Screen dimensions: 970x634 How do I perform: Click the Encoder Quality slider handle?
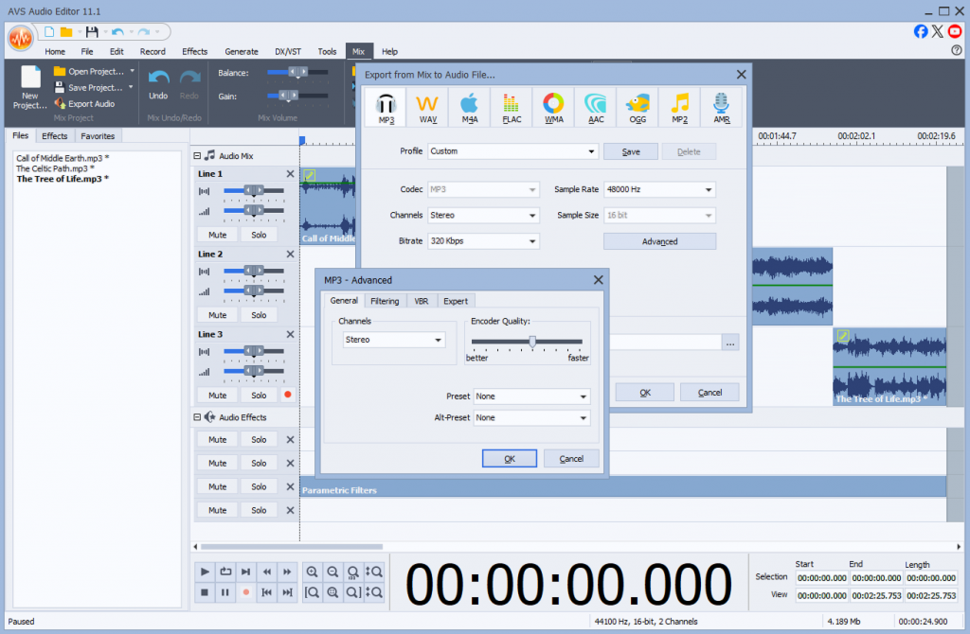532,342
